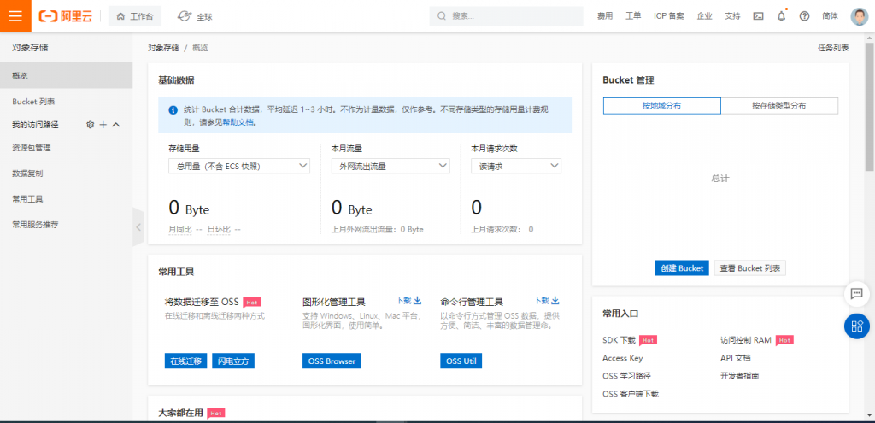Collapse the left sidebar with the arrow handle
The image size is (875, 423).
[x=138, y=227]
